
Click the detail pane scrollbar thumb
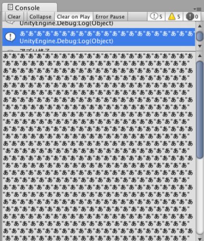click(x=200, y=109)
